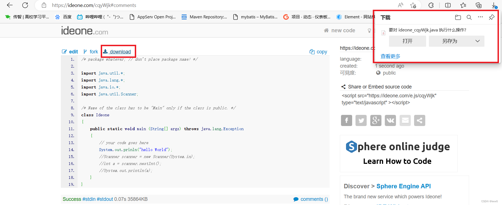Open collections icon in browser toolbar
Screen dimensions: 502x205
tap(479, 5)
